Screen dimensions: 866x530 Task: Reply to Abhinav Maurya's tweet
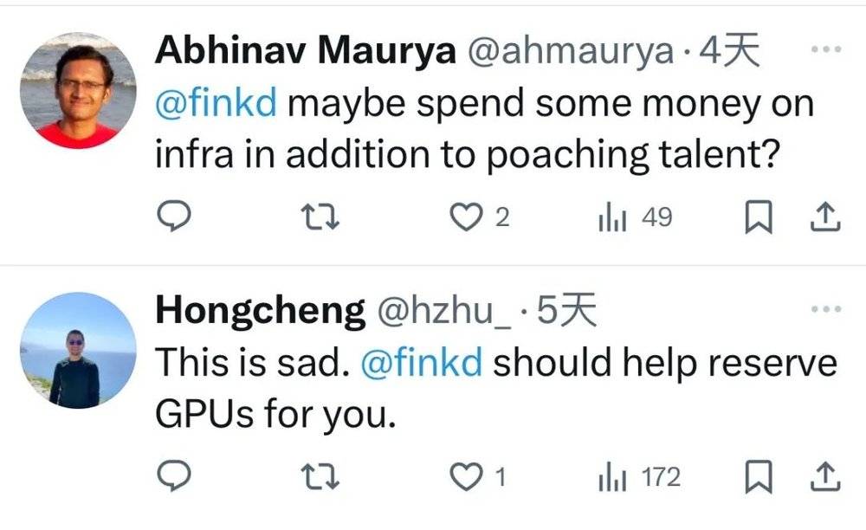[x=177, y=217]
